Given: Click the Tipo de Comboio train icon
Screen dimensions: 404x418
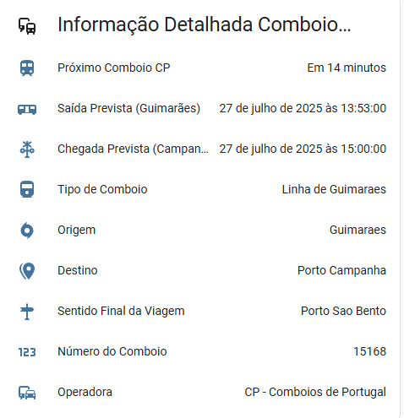Looking at the screenshot, I should tap(27, 189).
